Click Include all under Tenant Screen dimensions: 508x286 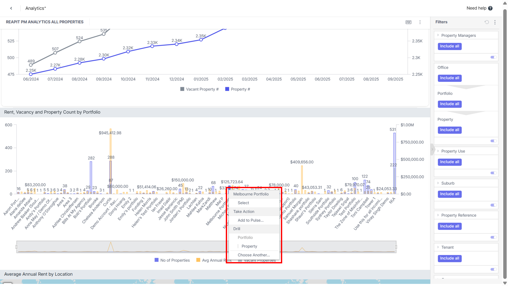tap(450, 258)
